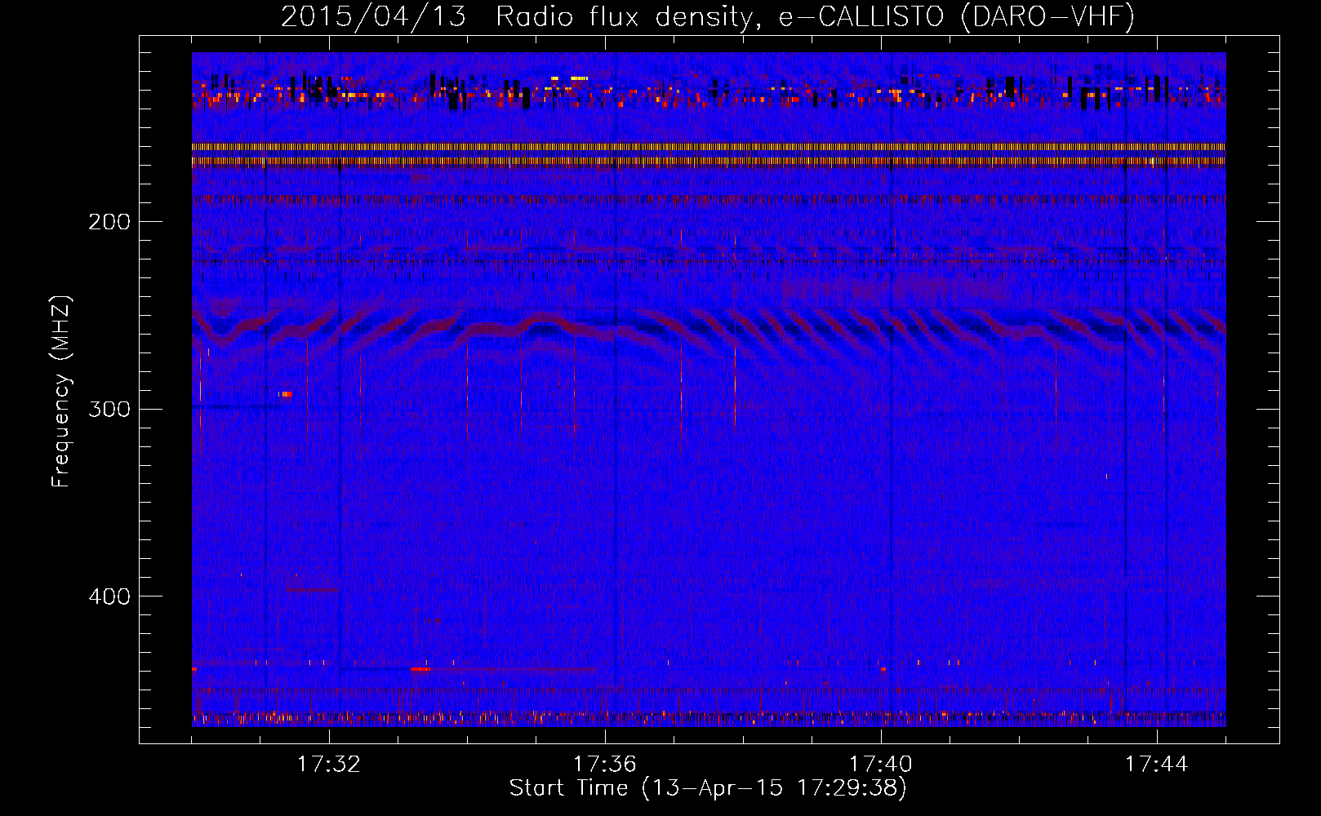Click the e-CALLISTO text in the title
The width and height of the screenshot is (1321, 816).
861,16
